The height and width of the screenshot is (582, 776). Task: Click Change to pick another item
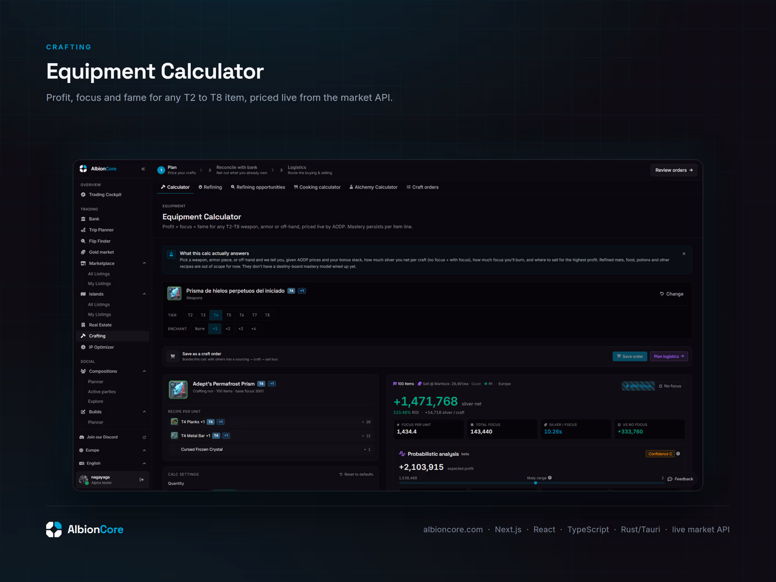pyautogui.click(x=672, y=294)
